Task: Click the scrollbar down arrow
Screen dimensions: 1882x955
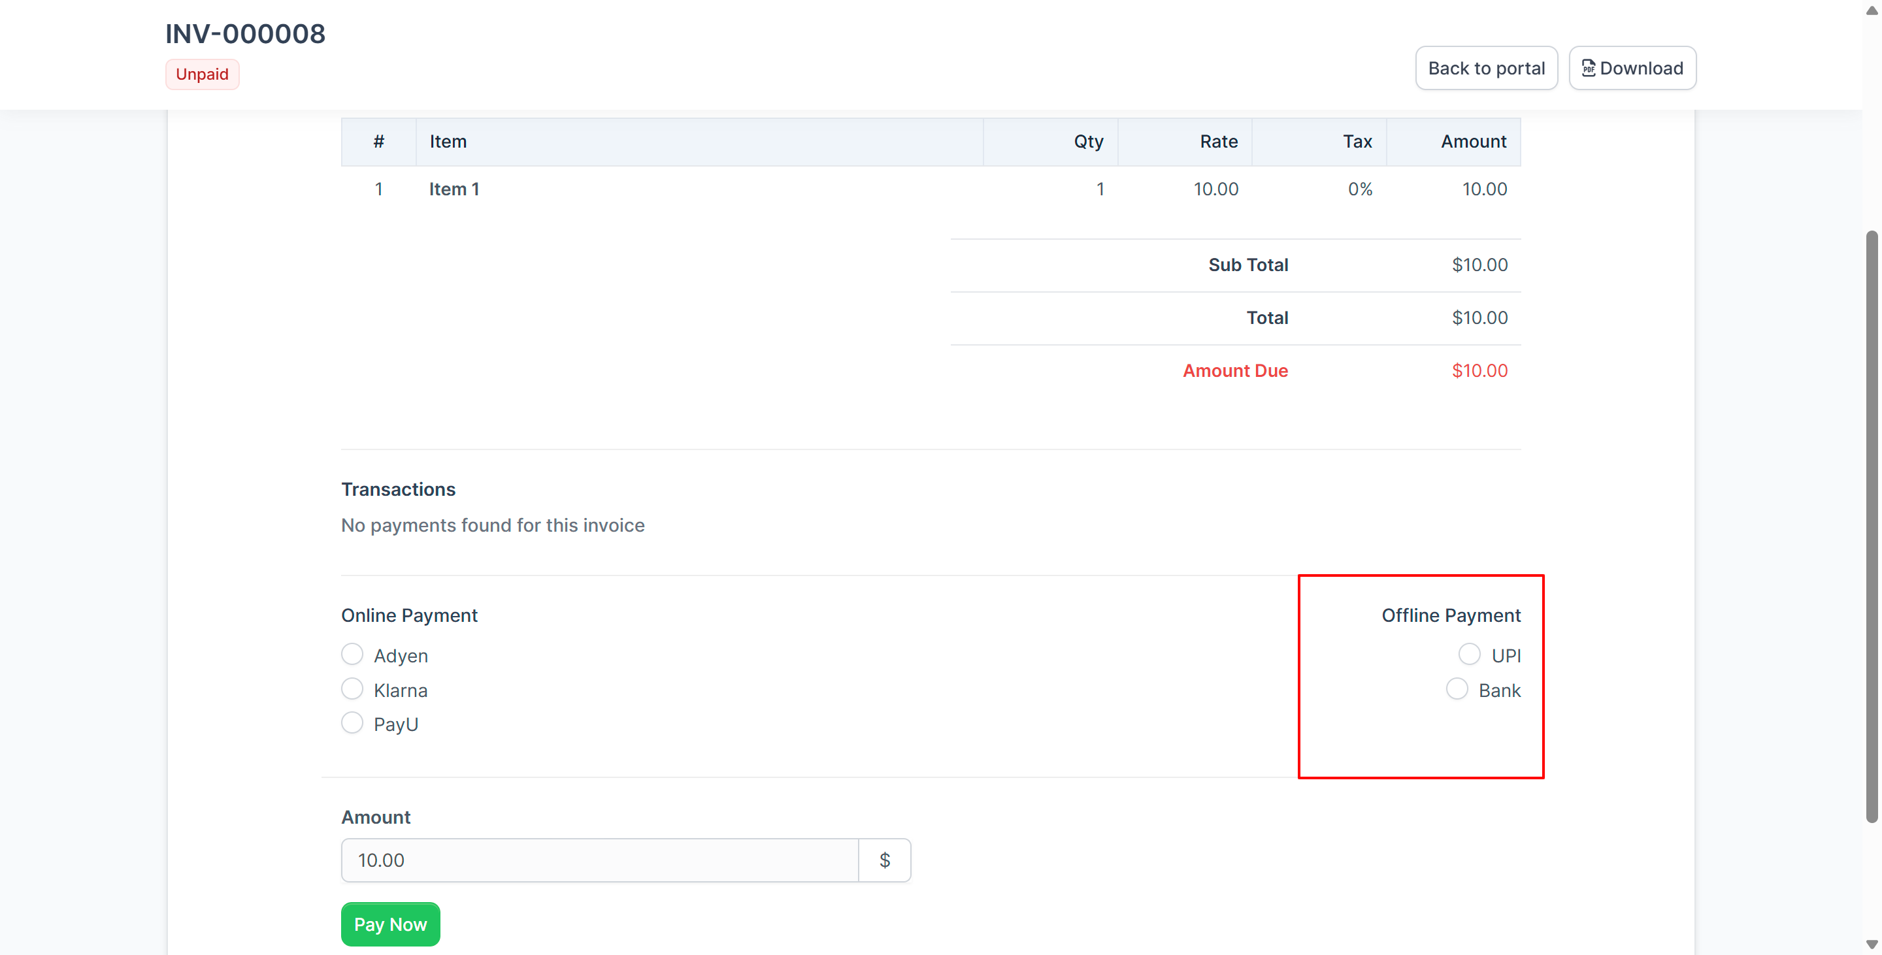Action: pyautogui.click(x=1874, y=944)
